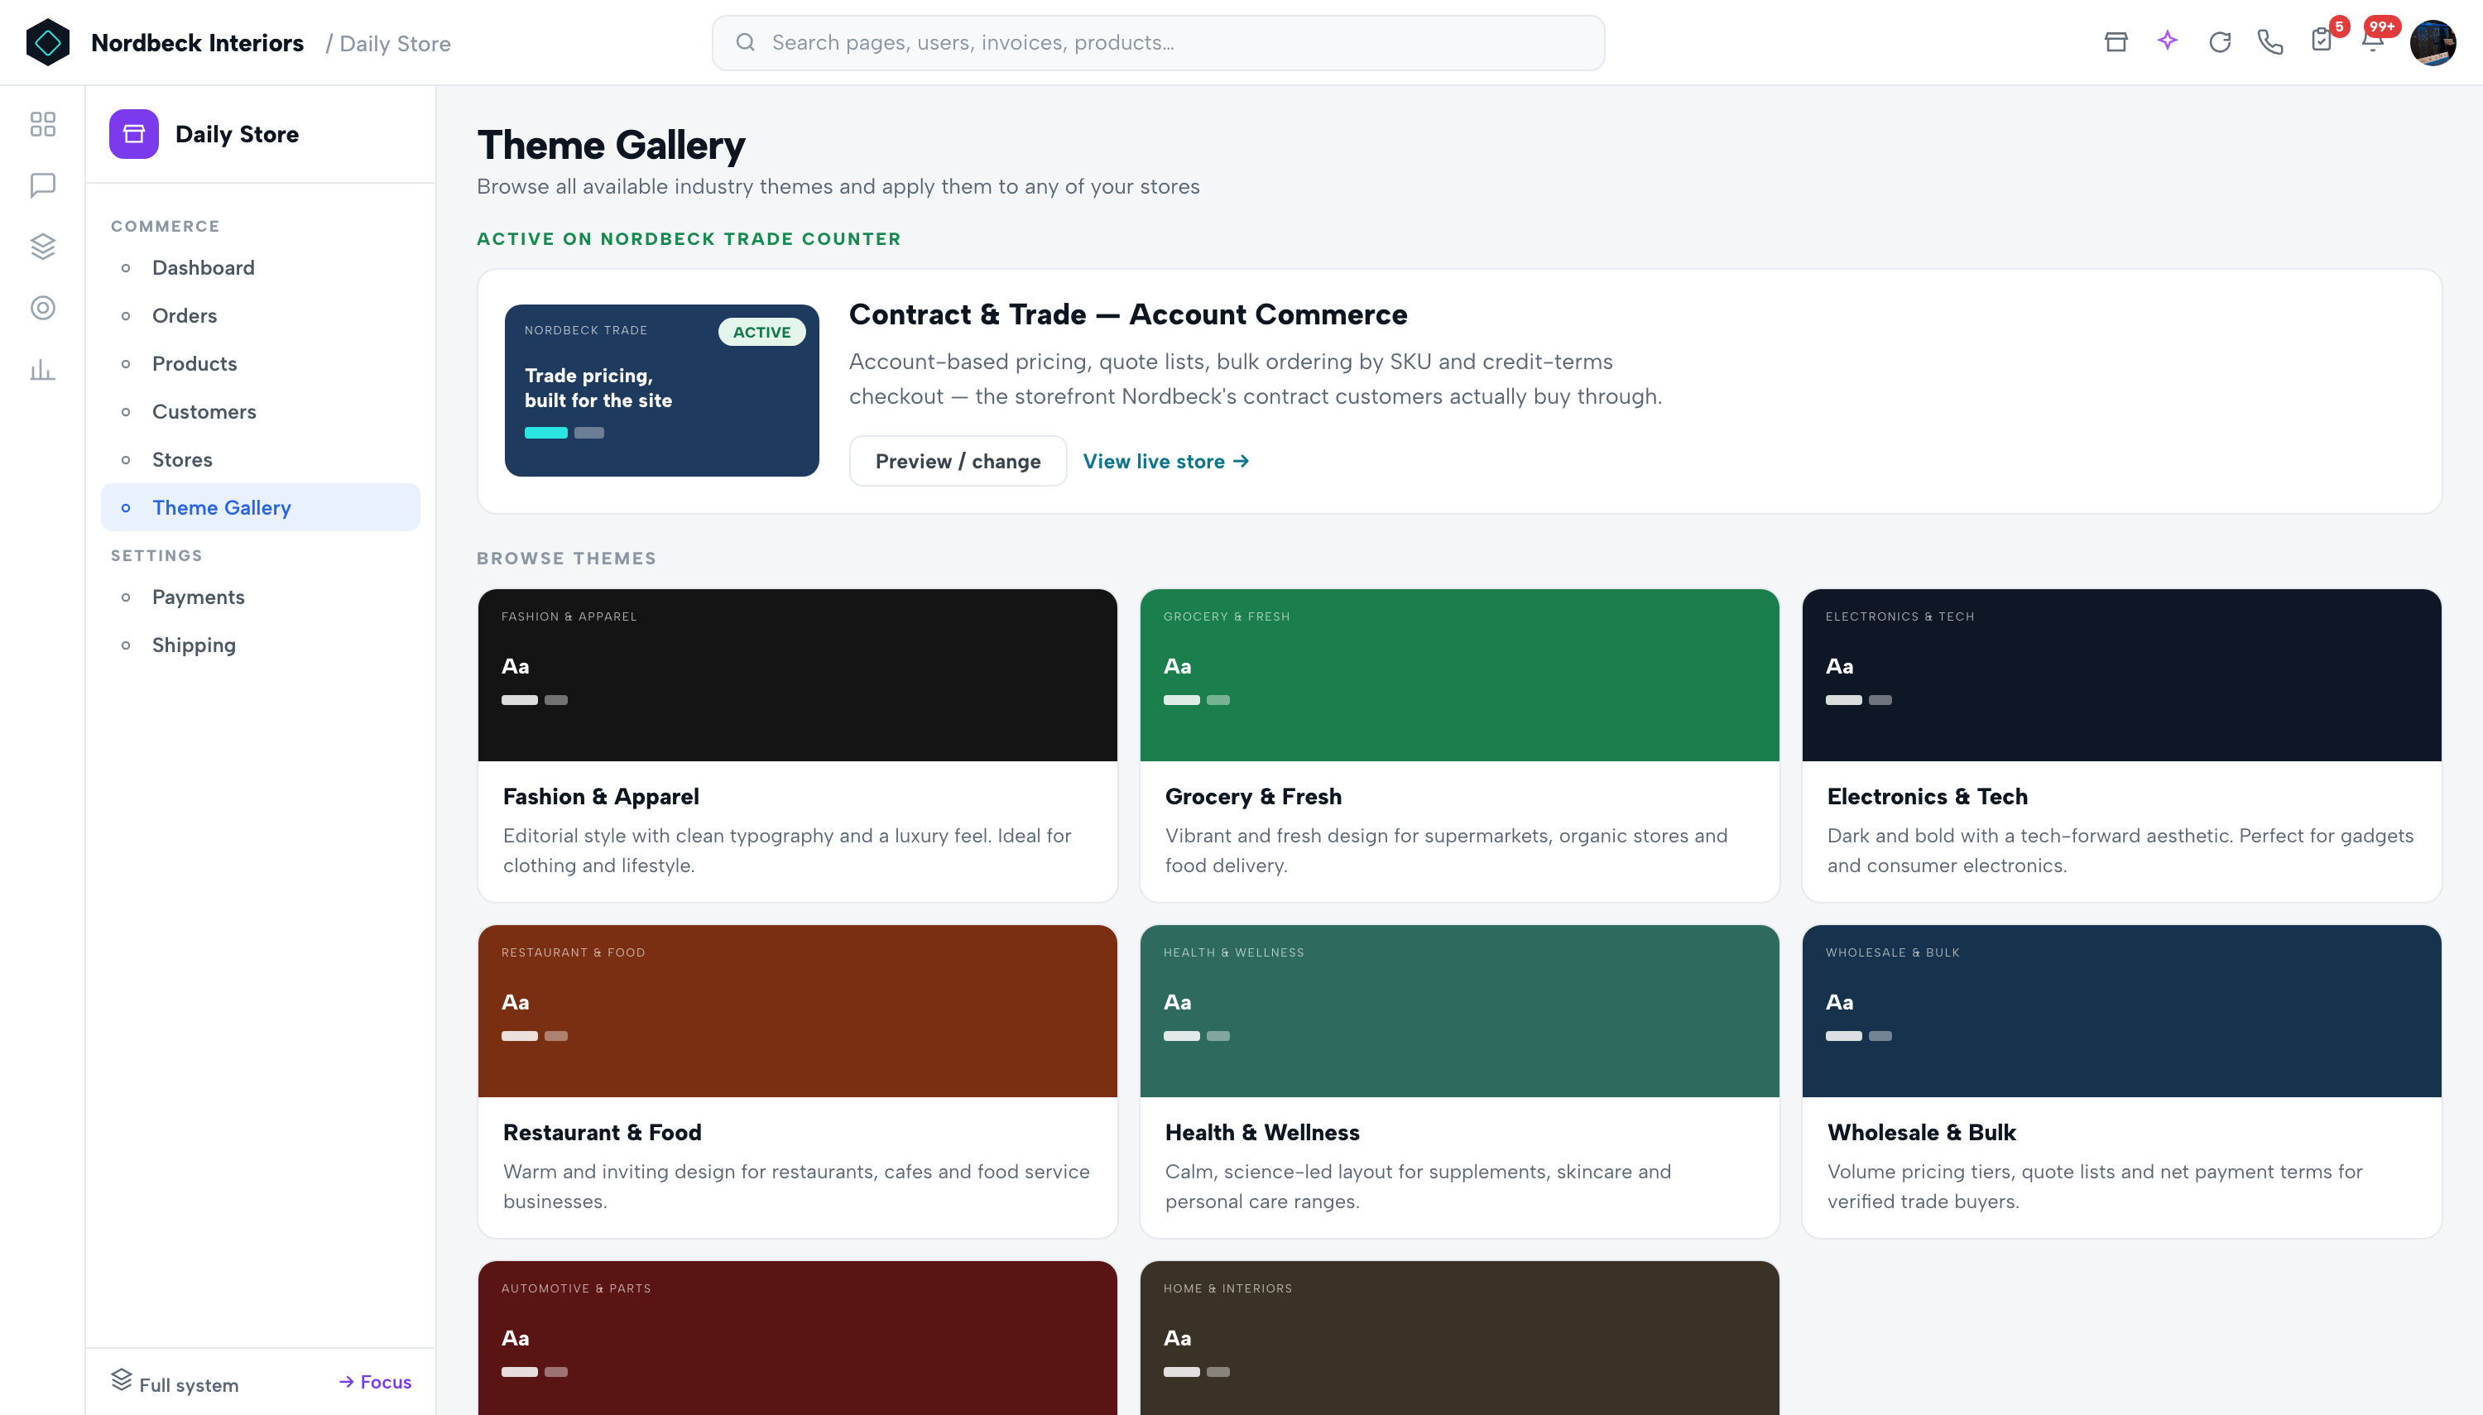This screenshot has height=1415, width=2483.
Task: Click the Daily Store sidebar header title
Action: [x=237, y=134]
